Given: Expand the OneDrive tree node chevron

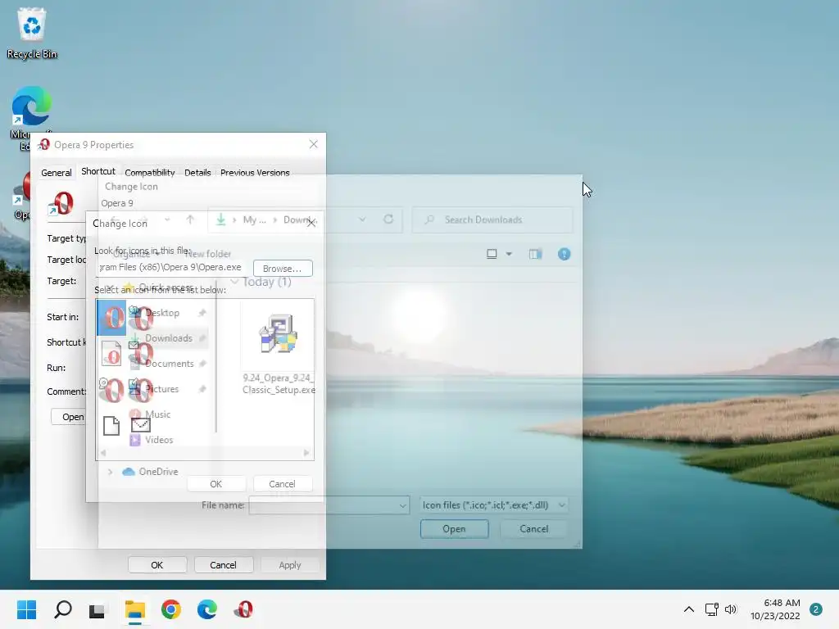Looking at the screenshot, I should (x=111, y=471).
